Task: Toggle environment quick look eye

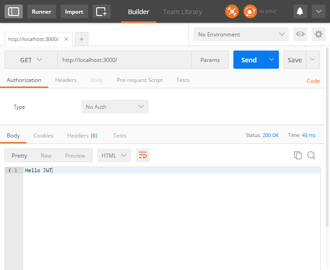Action: (x=300, y=35)
